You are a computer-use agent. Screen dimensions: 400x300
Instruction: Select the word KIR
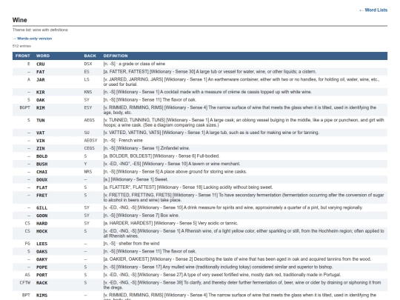40,92
